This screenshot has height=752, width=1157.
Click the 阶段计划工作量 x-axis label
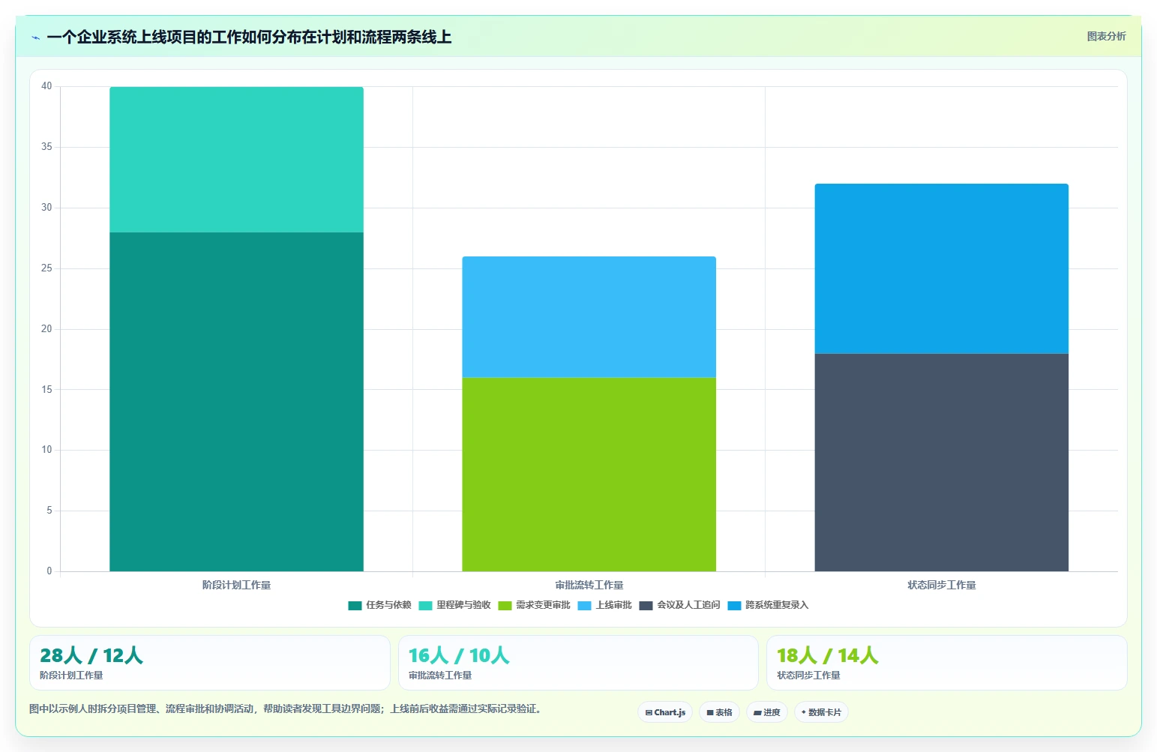[236, 585]
